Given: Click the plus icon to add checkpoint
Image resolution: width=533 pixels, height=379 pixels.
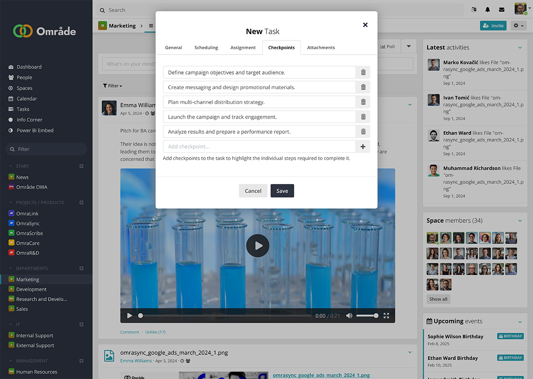Looking at the screenshot, I should point(363,147).
